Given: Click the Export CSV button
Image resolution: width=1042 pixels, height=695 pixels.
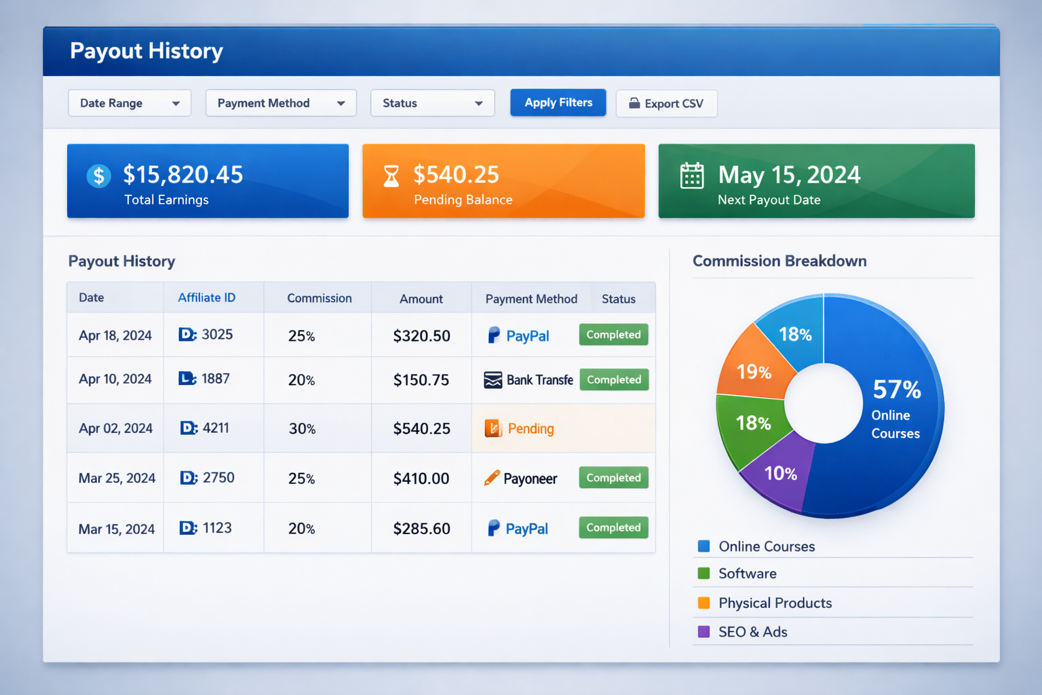Looking at the screenshot, I should 666,103.
